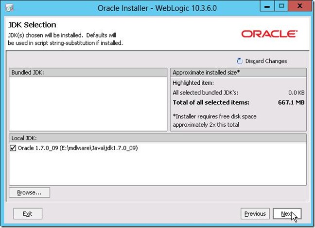Viewport: 315px width, 228px height.
Task: Close the Oracle Installer window
Action: [x=300, y=6]
